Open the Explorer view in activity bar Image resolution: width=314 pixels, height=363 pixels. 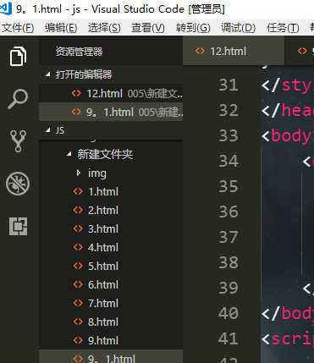18,56
